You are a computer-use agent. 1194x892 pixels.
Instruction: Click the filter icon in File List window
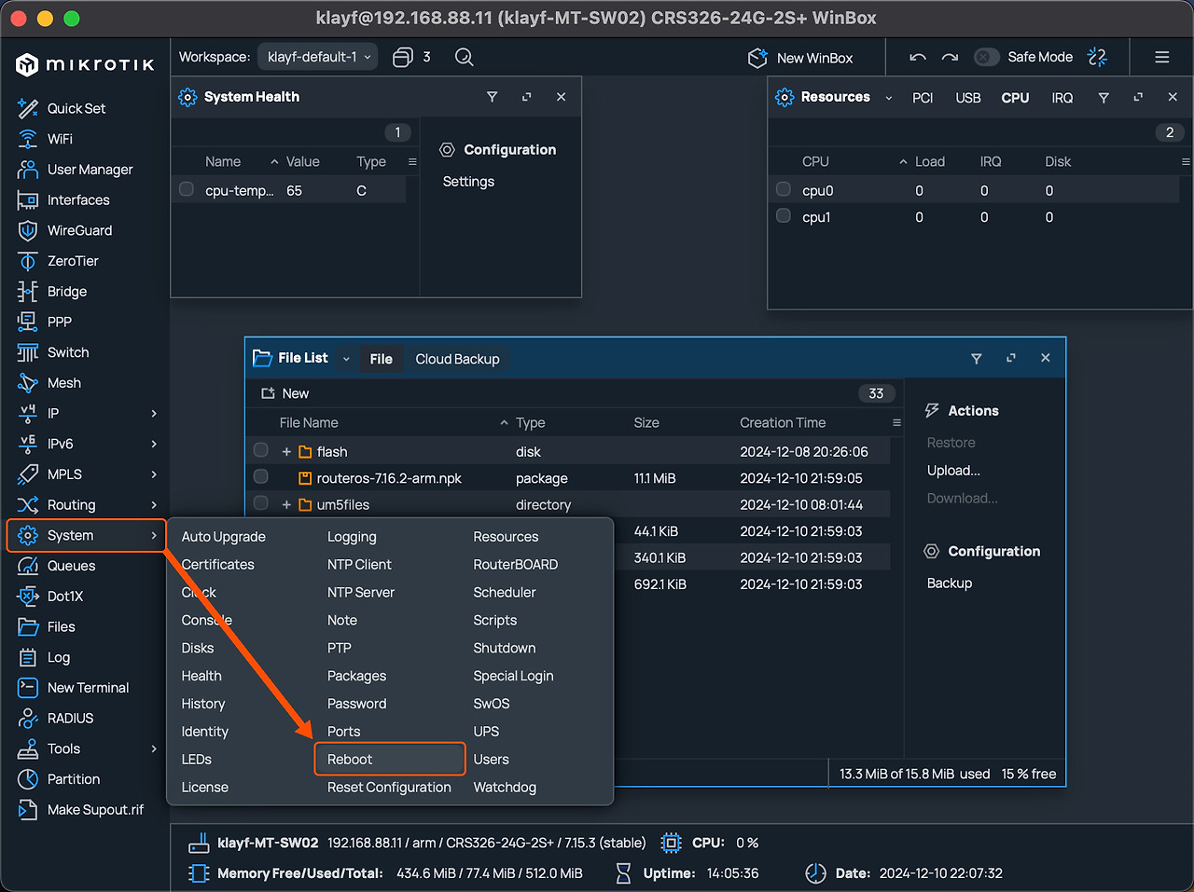(976, 358)
